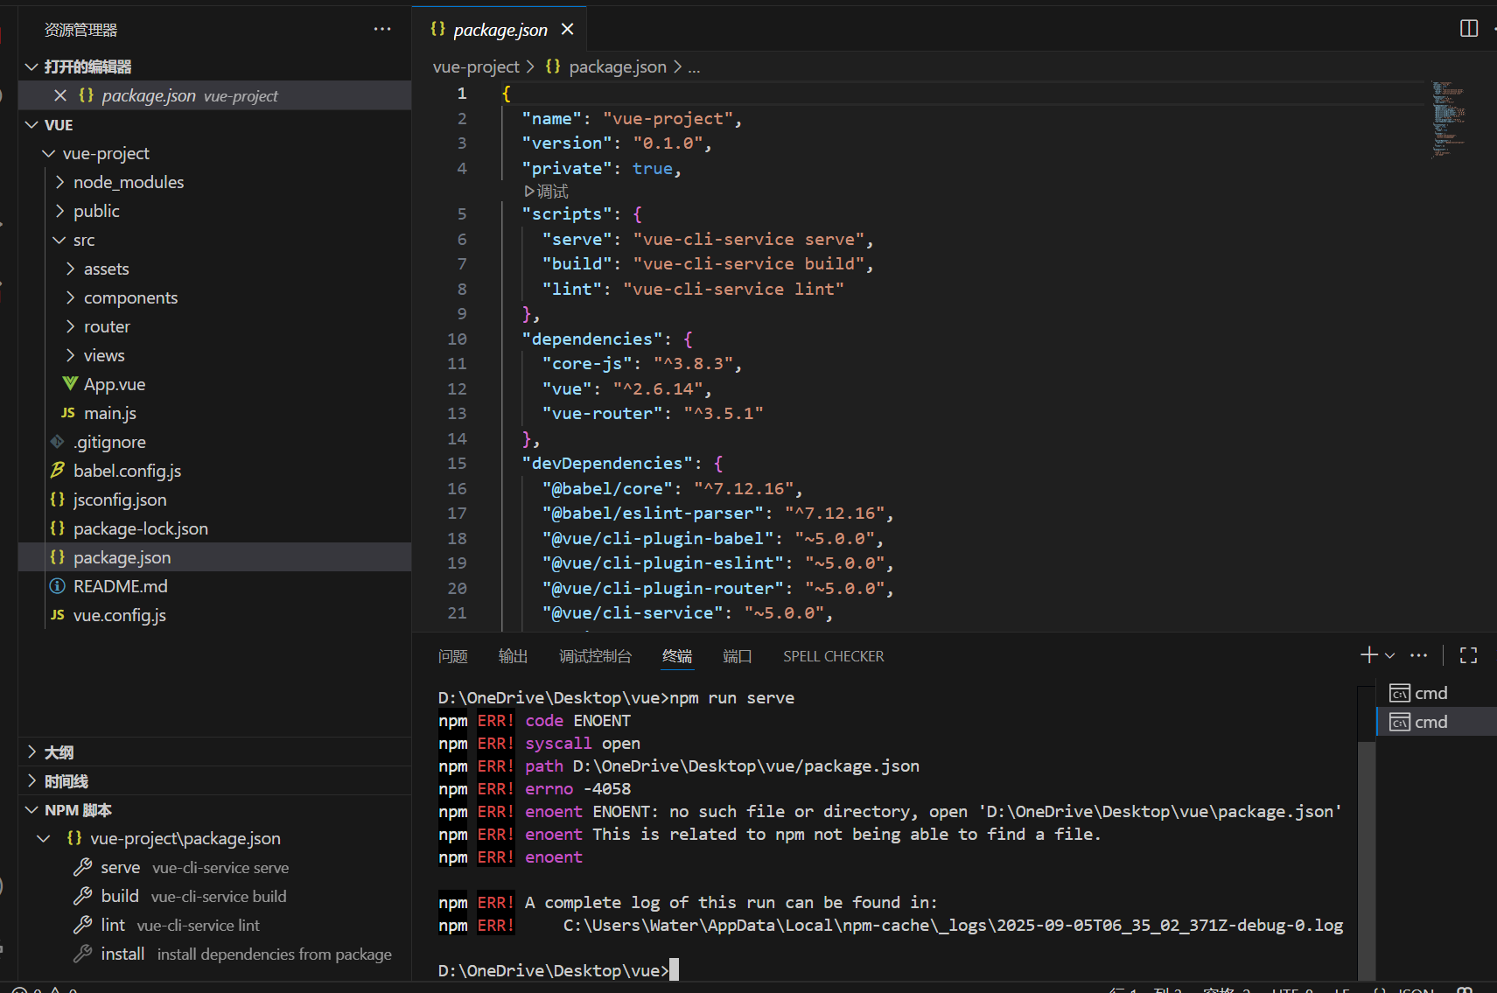Click split editor right icon

(x=1469, y=29)
